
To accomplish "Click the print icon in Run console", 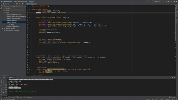I will pyautogui.click(x=6, y=89).
